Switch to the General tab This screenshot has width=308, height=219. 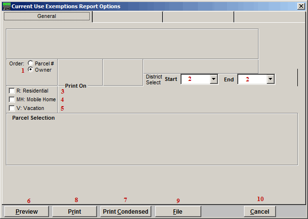pos(47,16)
